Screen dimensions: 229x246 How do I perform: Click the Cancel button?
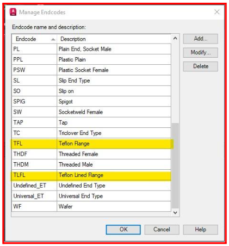[x=162, y=230]
